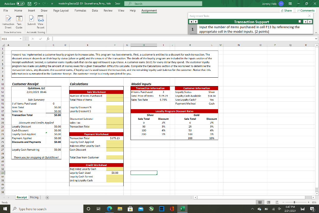The width and height of the screenshot is (319, 213).
Task: Open the File menu
Action: [x=6, y=11]
